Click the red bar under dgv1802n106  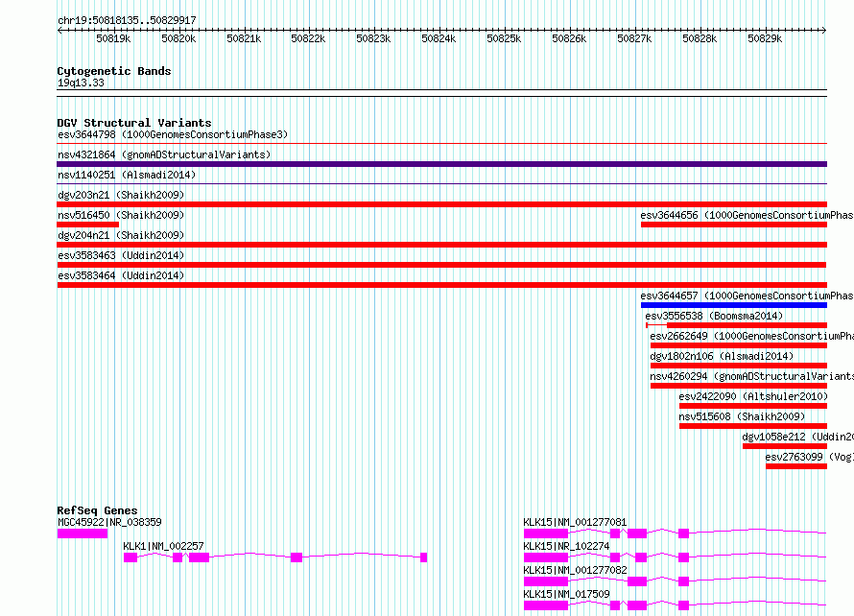tap(739, 366)
